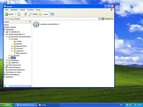The width and height of the screenshot is (143, 107).
Task: Toggle the Ordner folder pane button
Action: 44,14
